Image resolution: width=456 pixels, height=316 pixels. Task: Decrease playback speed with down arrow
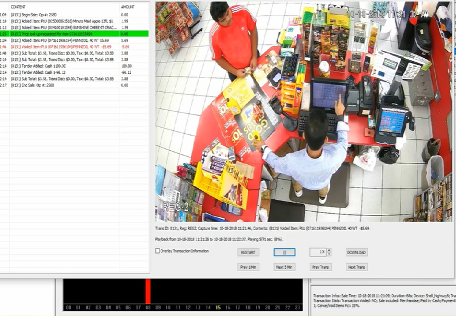[x=329, y=254]
